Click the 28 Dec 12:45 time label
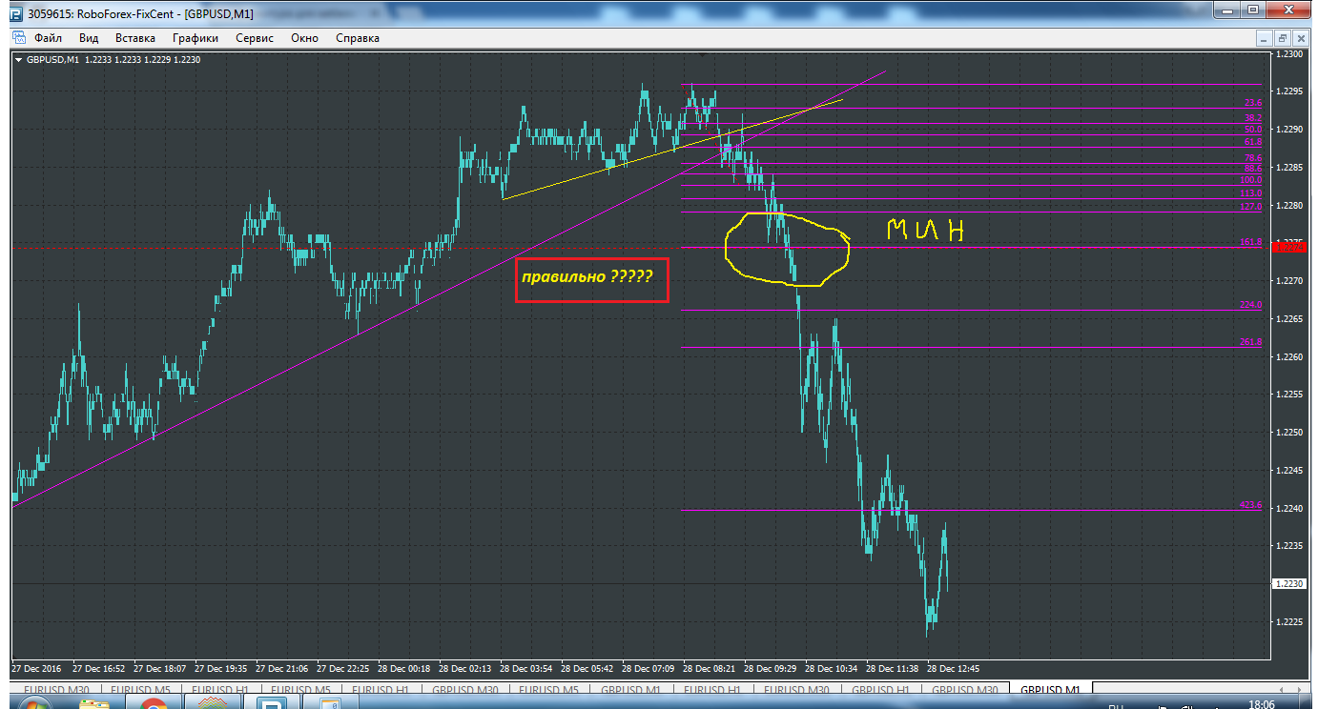This screenshot has height=709, width=1318. coord(954,668)
